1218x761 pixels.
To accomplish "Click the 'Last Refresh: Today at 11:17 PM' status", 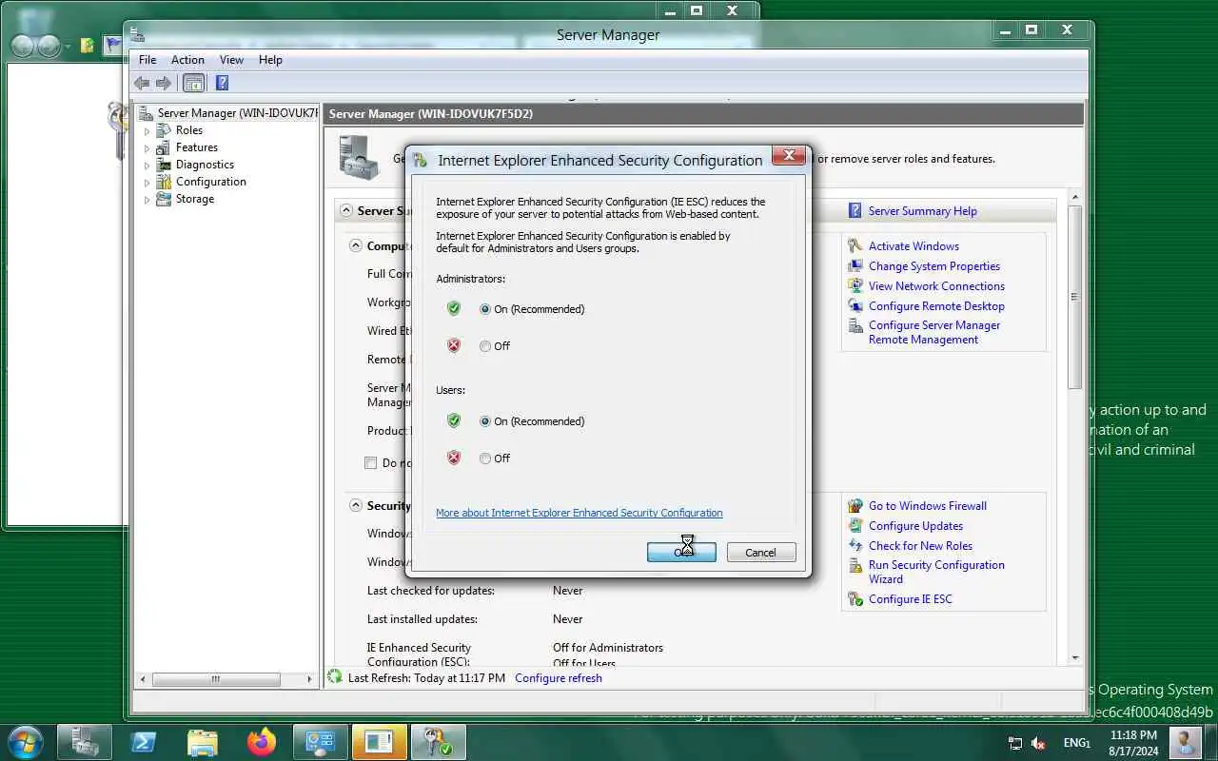I will (x=427, y=678).
